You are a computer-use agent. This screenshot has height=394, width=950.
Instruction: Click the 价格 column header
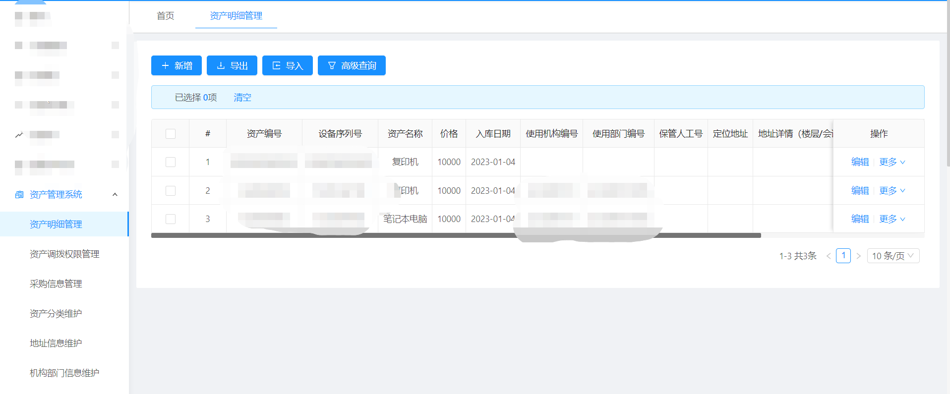click(x=449, y=134)
